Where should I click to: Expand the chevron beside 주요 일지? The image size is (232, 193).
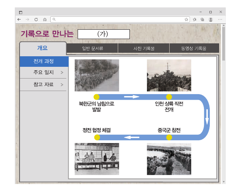click(x=62, y=73)
